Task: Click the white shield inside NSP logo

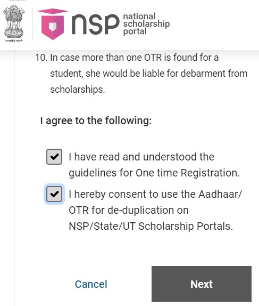Action: (52, 27)
